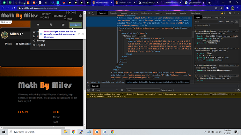Image resolution: width=241 pixels, height=135 pixels.
Task: Collapse the svg d-icon-user node
Action: (119, 28)
